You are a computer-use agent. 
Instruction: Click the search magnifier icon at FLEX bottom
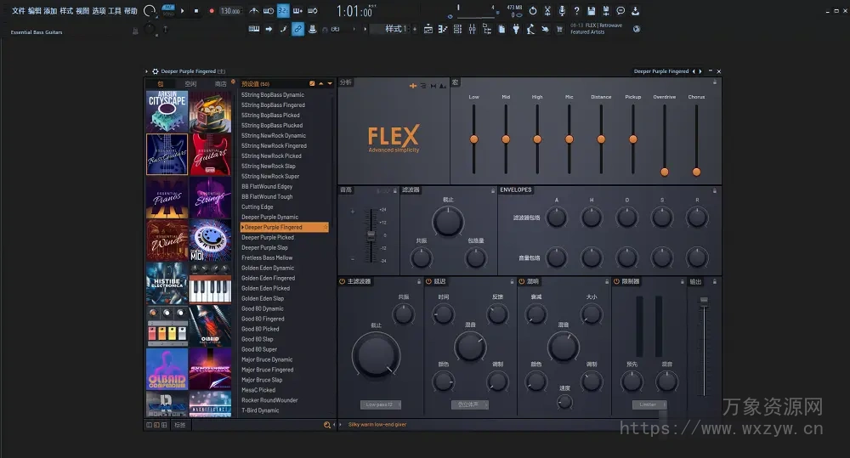327,425
